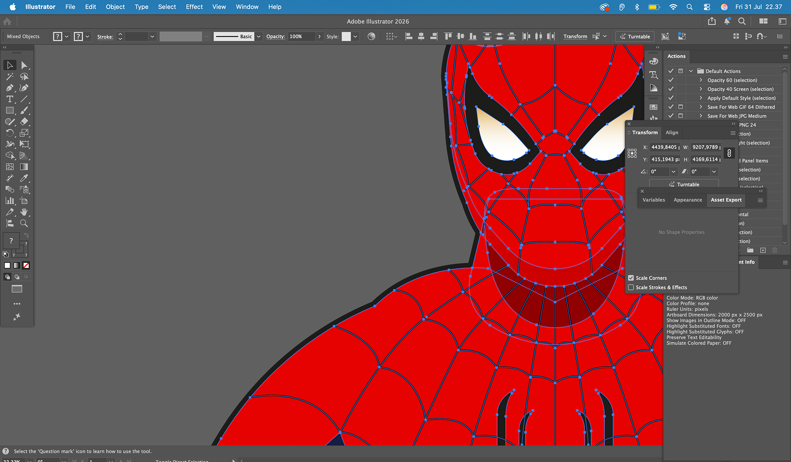Click the Stroke label link
Screen dimensions: 791x462
[x=105, y=37]
